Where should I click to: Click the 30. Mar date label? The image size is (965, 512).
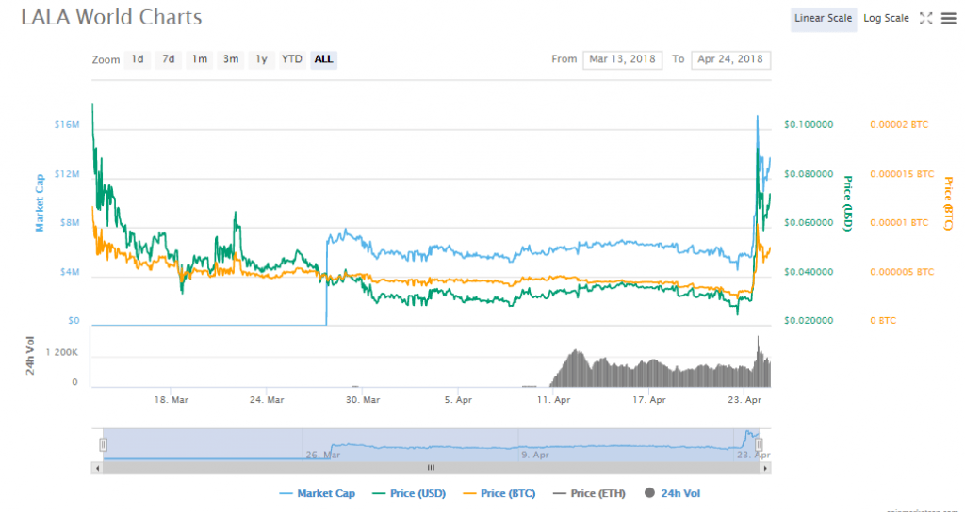point(363,400)
